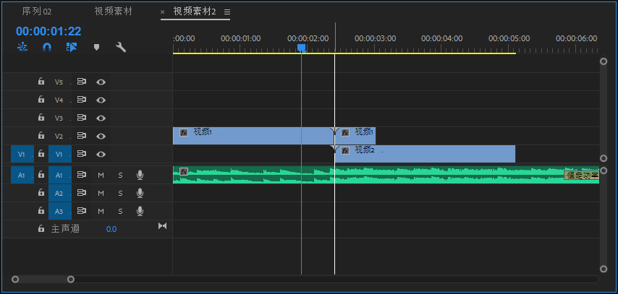The image size is (618, 294).
Task: Mute track A3 with M button
Action: pyautogui.click(x=101, y=212)
